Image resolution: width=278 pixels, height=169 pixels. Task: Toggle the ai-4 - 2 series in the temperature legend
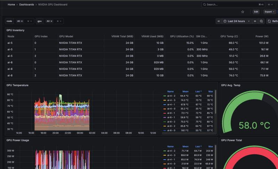pyautogui.click(x=171, y=96)
